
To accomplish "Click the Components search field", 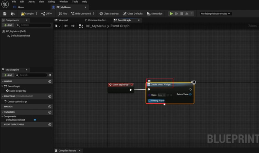I will coord(34,25).
